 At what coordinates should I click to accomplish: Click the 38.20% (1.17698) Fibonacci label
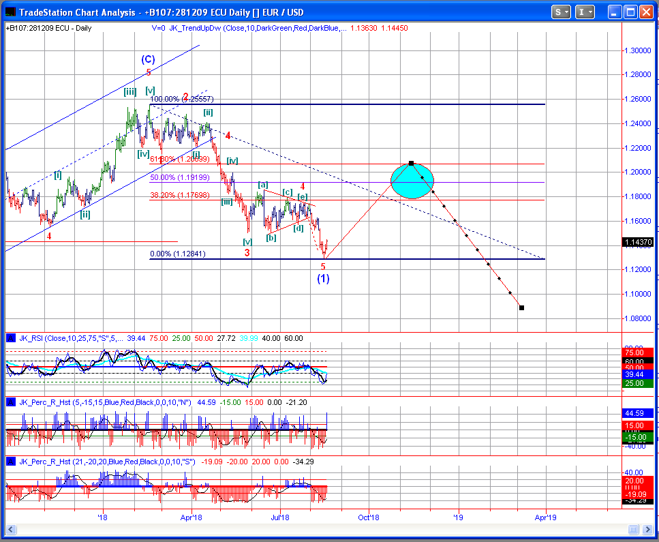tap(179, 195)
